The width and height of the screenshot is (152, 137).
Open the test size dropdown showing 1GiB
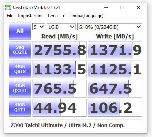(61, 27)
